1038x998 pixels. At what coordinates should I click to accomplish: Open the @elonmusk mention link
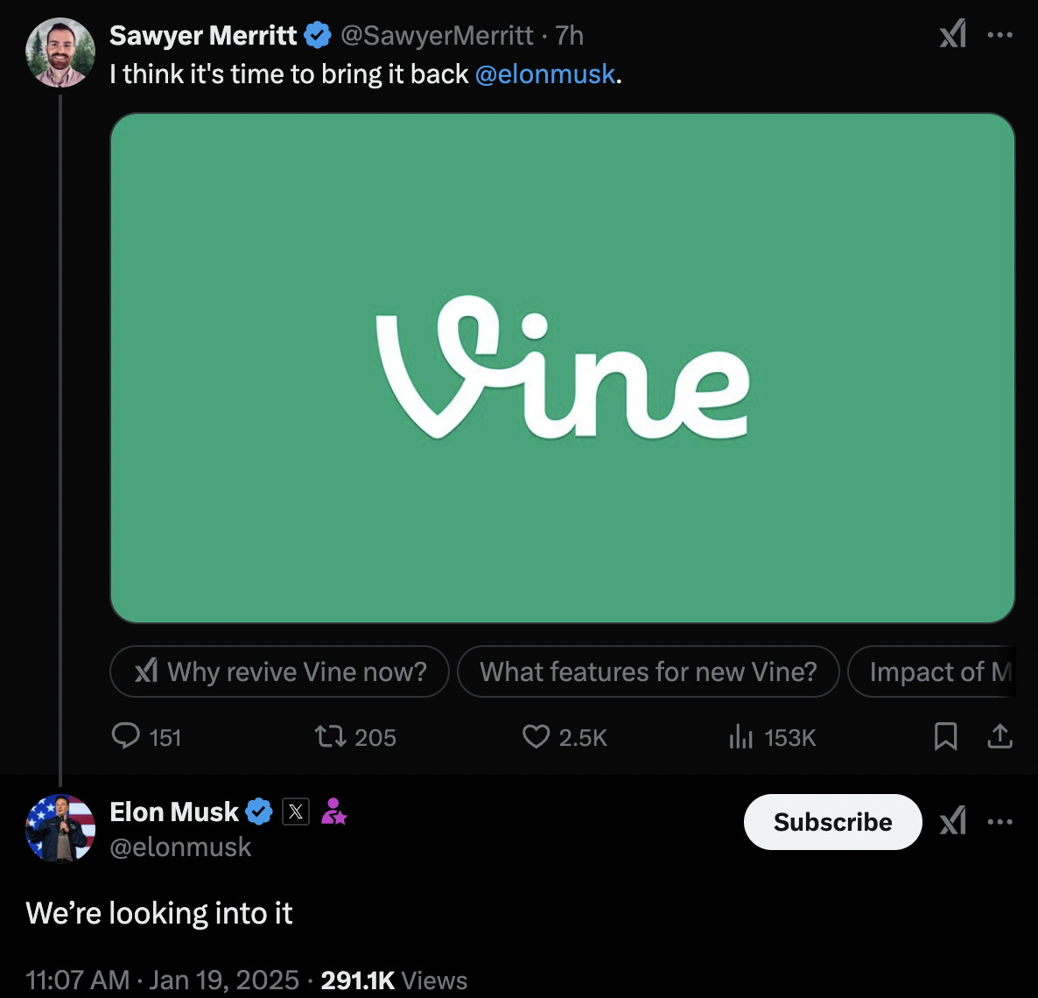click(x=545, y=74)
